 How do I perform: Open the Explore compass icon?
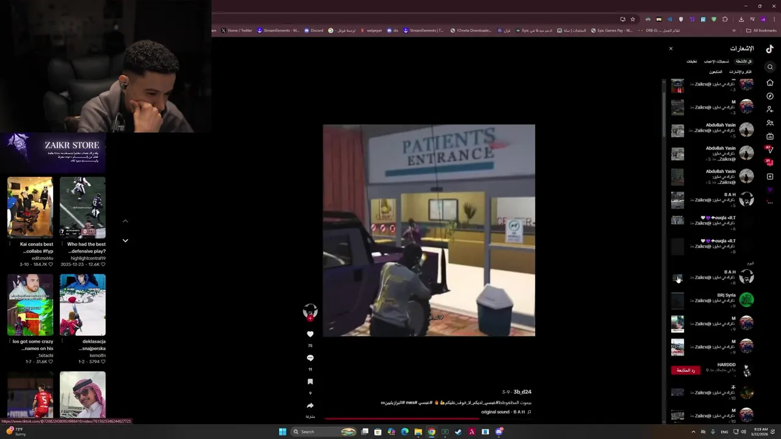point(770,96)
